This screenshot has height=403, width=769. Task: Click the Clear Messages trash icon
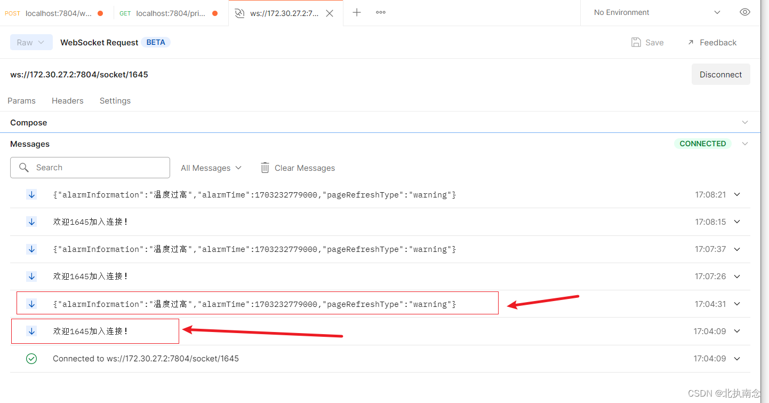(265, 168)
